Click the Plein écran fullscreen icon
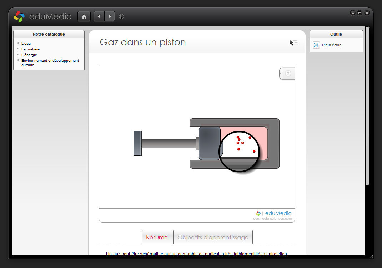Screen dimensions: 382x268 tap(316, 45)
